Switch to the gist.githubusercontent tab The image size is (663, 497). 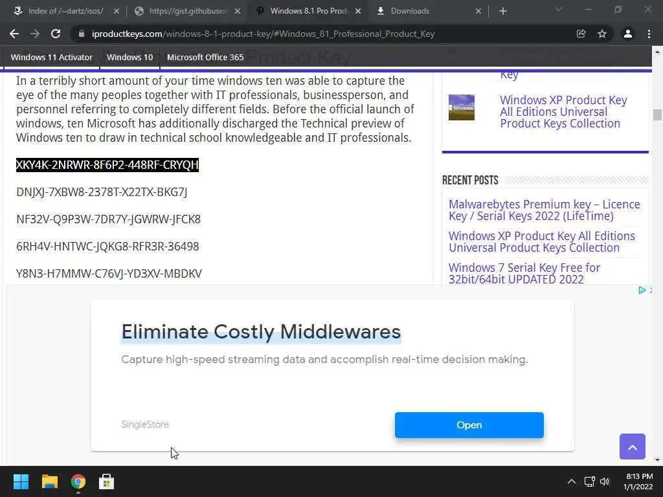pos(188,11)
